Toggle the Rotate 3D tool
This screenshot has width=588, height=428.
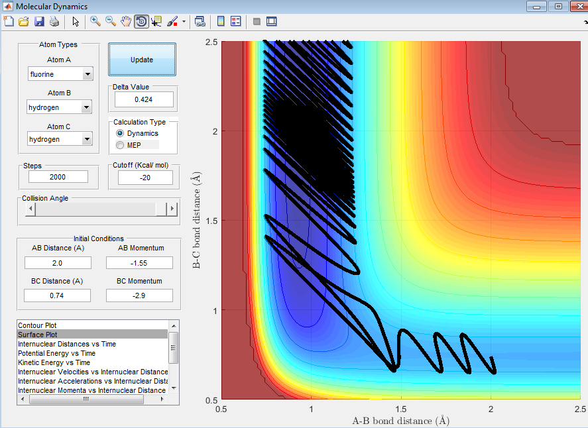(x=141, y=21)
